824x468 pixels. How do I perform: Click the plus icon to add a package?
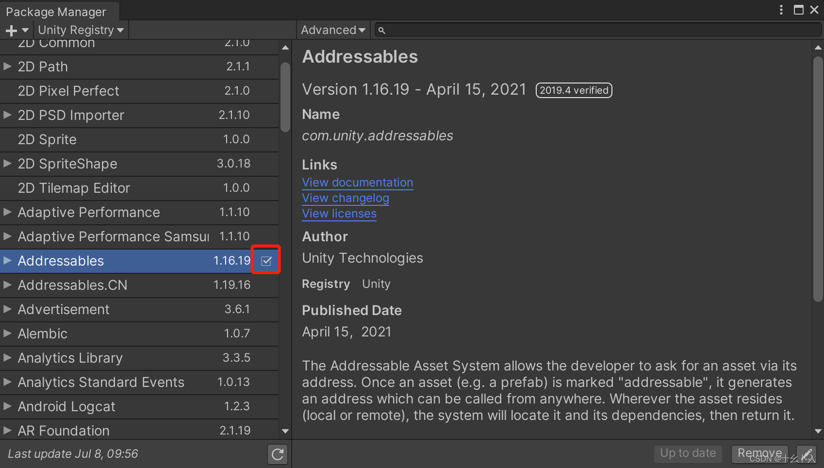coord(16,30)
